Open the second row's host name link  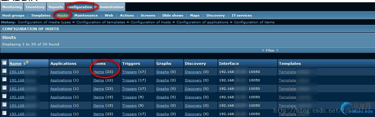[17, 80]
